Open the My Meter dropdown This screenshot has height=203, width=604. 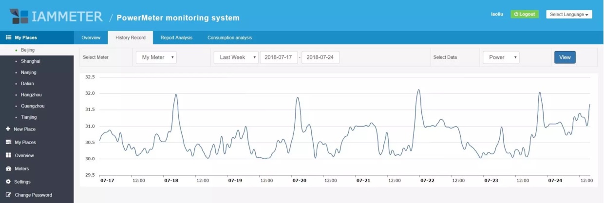tap(156, 57)
